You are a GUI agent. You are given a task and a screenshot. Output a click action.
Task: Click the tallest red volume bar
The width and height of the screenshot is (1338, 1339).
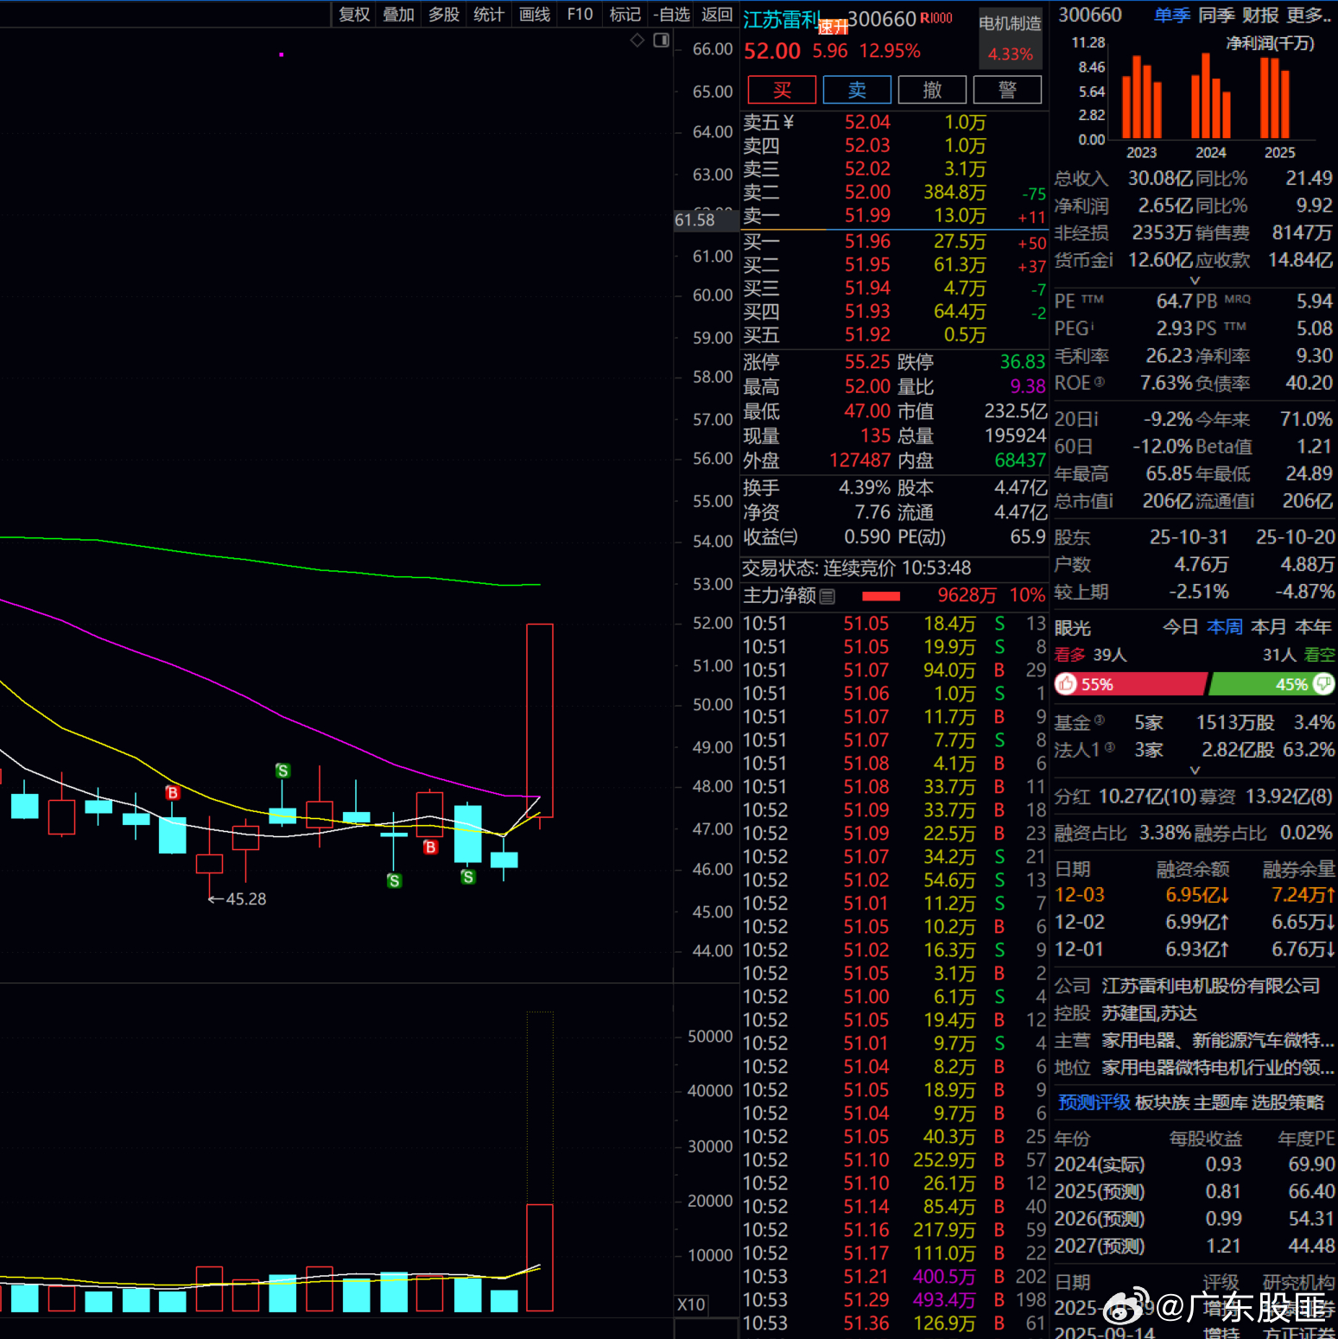(540, 1258)
